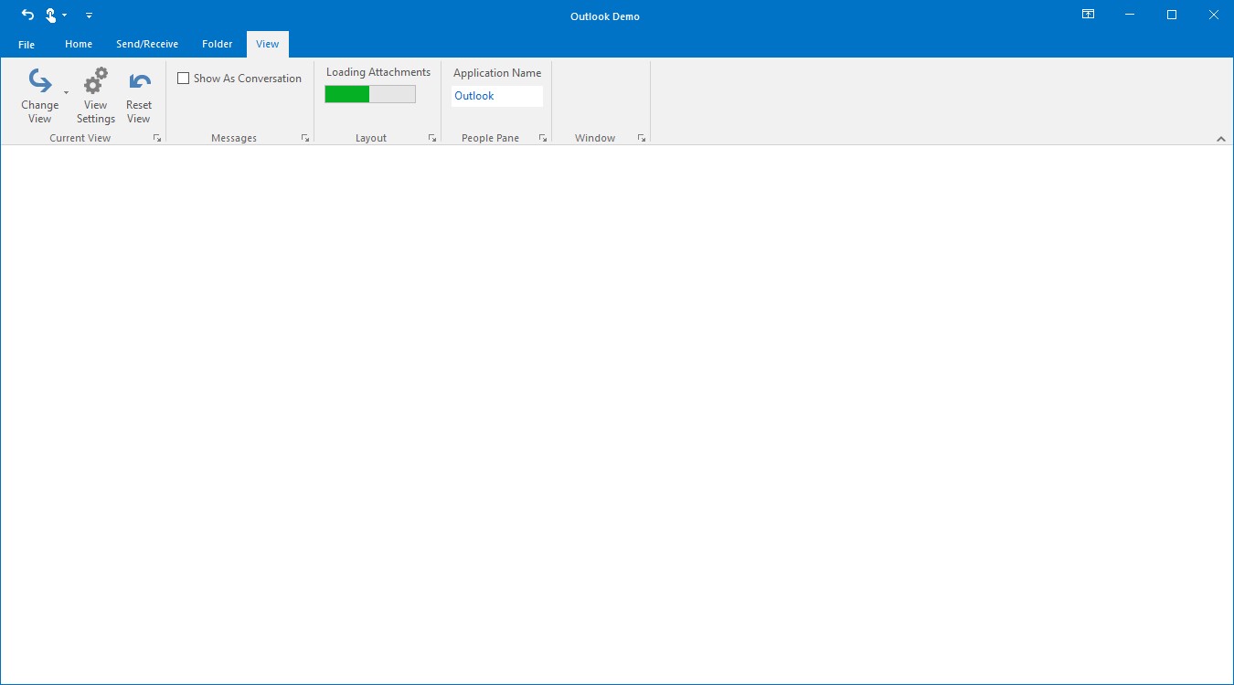
Task: Collapse the ribbon with the chevron
Action: click(1221, 139)
